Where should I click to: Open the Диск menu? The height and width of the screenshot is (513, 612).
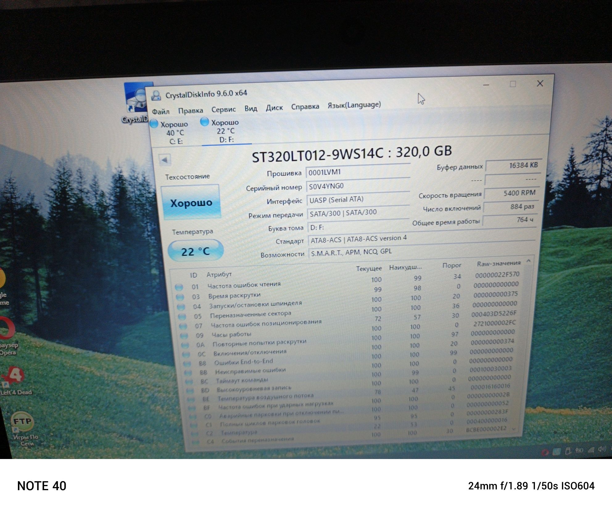pos(274,108)
